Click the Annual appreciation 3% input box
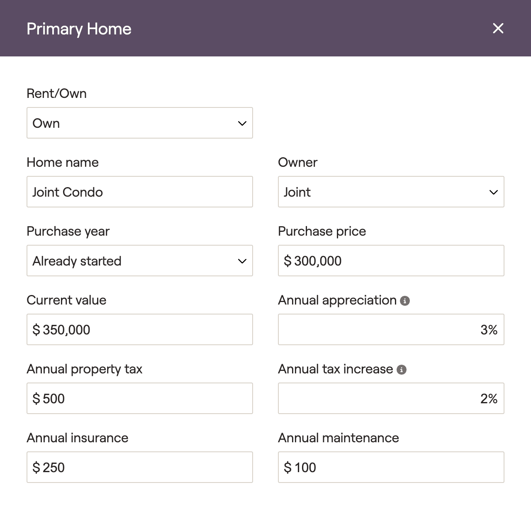 (391, 330)
